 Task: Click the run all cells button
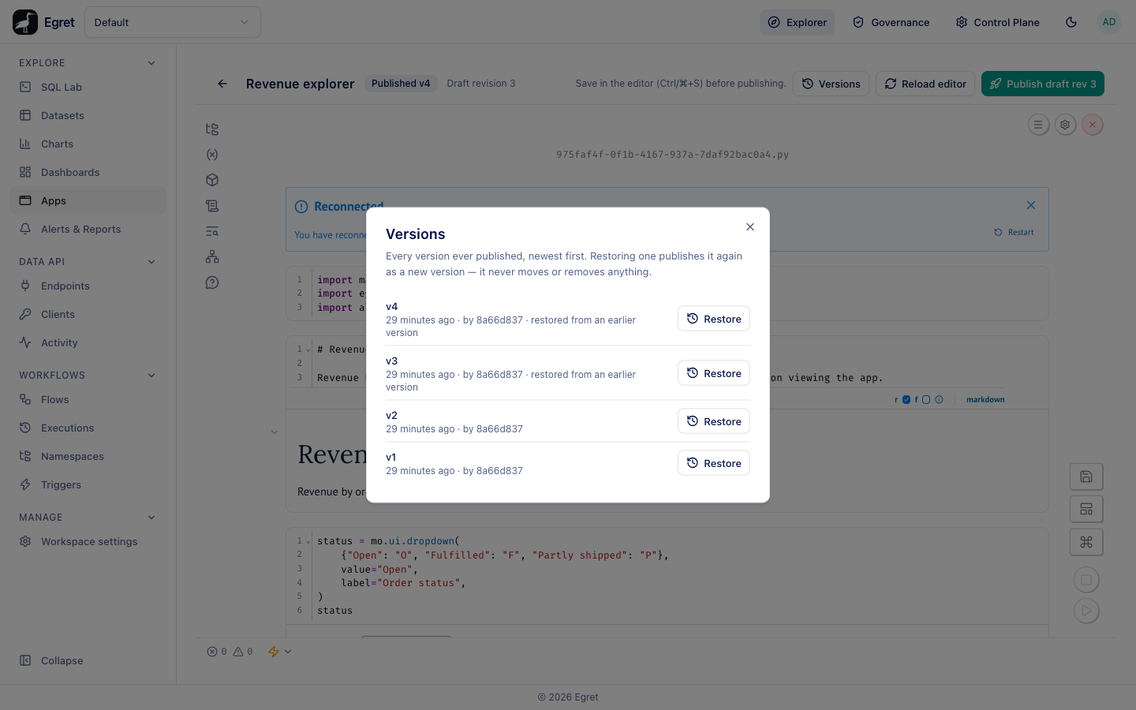point(1086,611)
